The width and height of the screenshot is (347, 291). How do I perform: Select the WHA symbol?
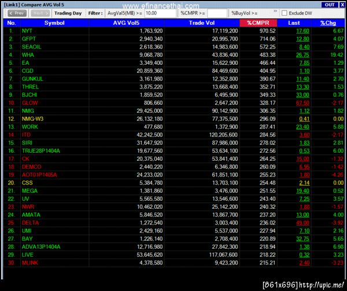(28, 55)
